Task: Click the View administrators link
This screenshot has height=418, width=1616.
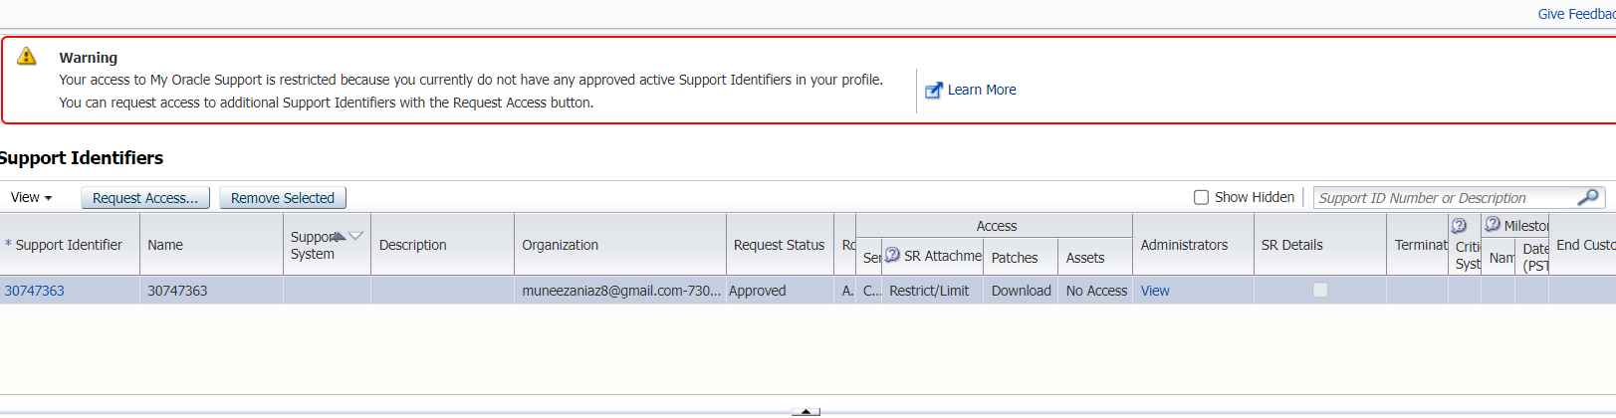Action: pyautogui.click(x=1155, y=291)
